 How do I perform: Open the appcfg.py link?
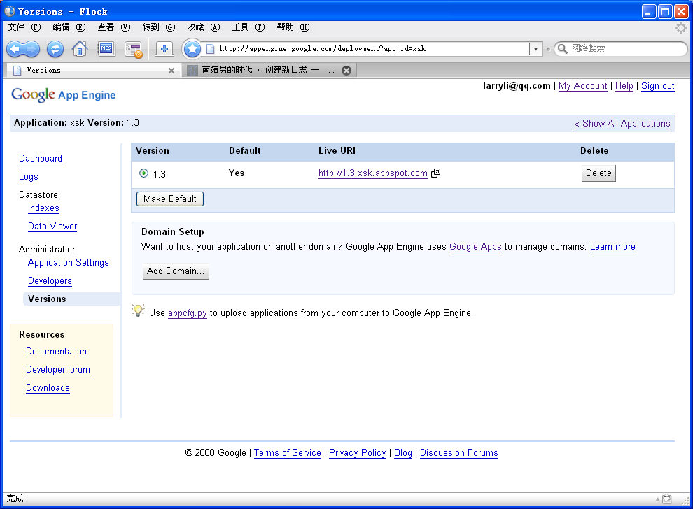[x=188, y=313]
